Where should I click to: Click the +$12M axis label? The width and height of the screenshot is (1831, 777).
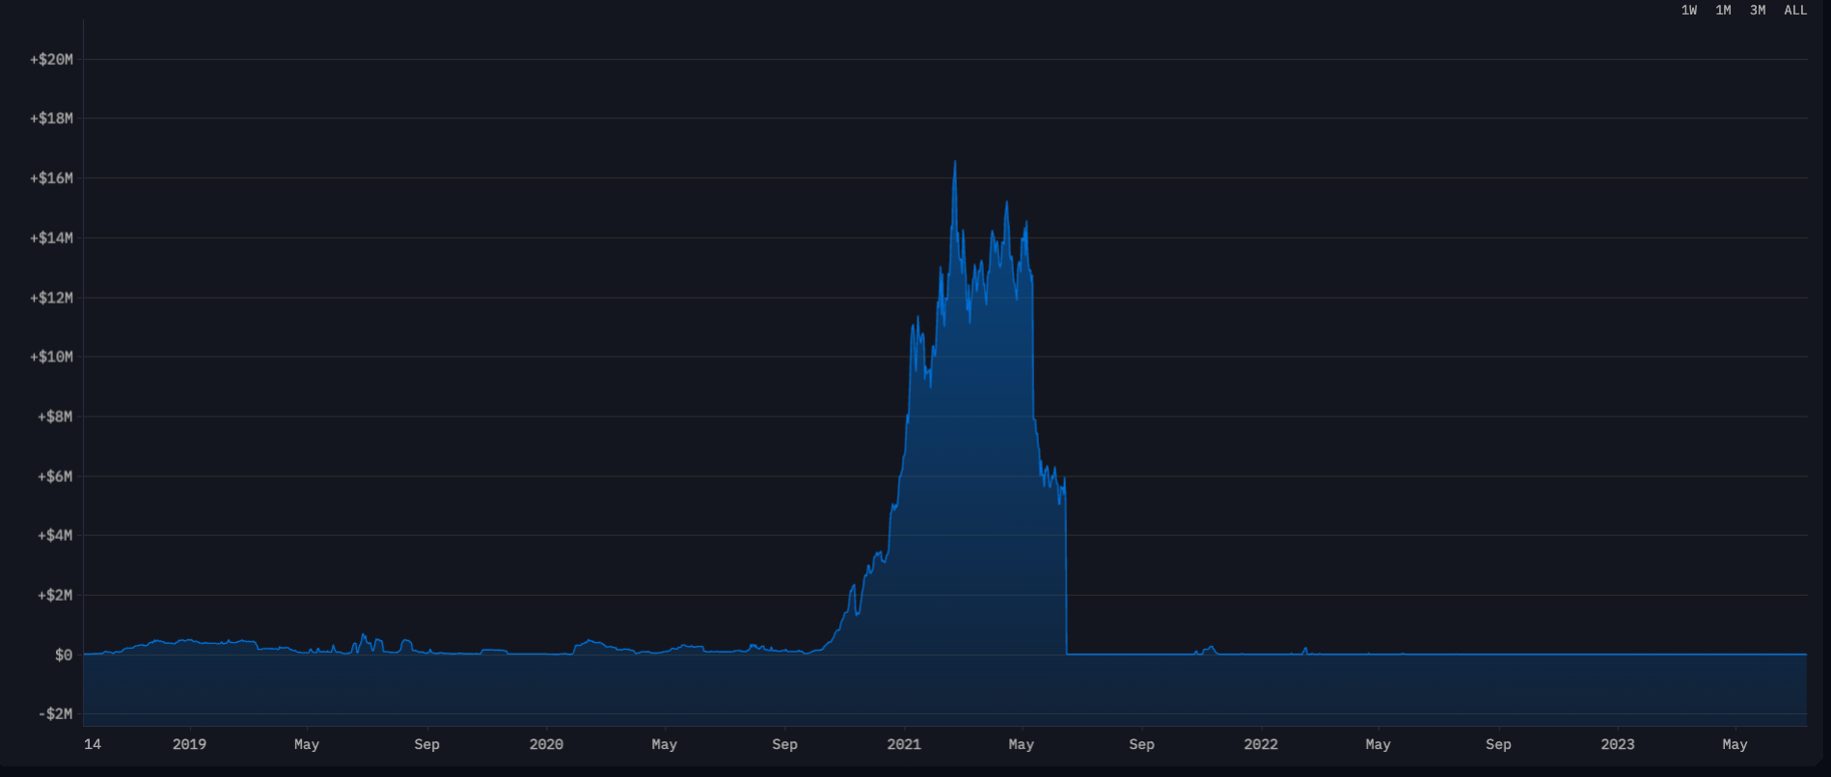tap(51, 298)
